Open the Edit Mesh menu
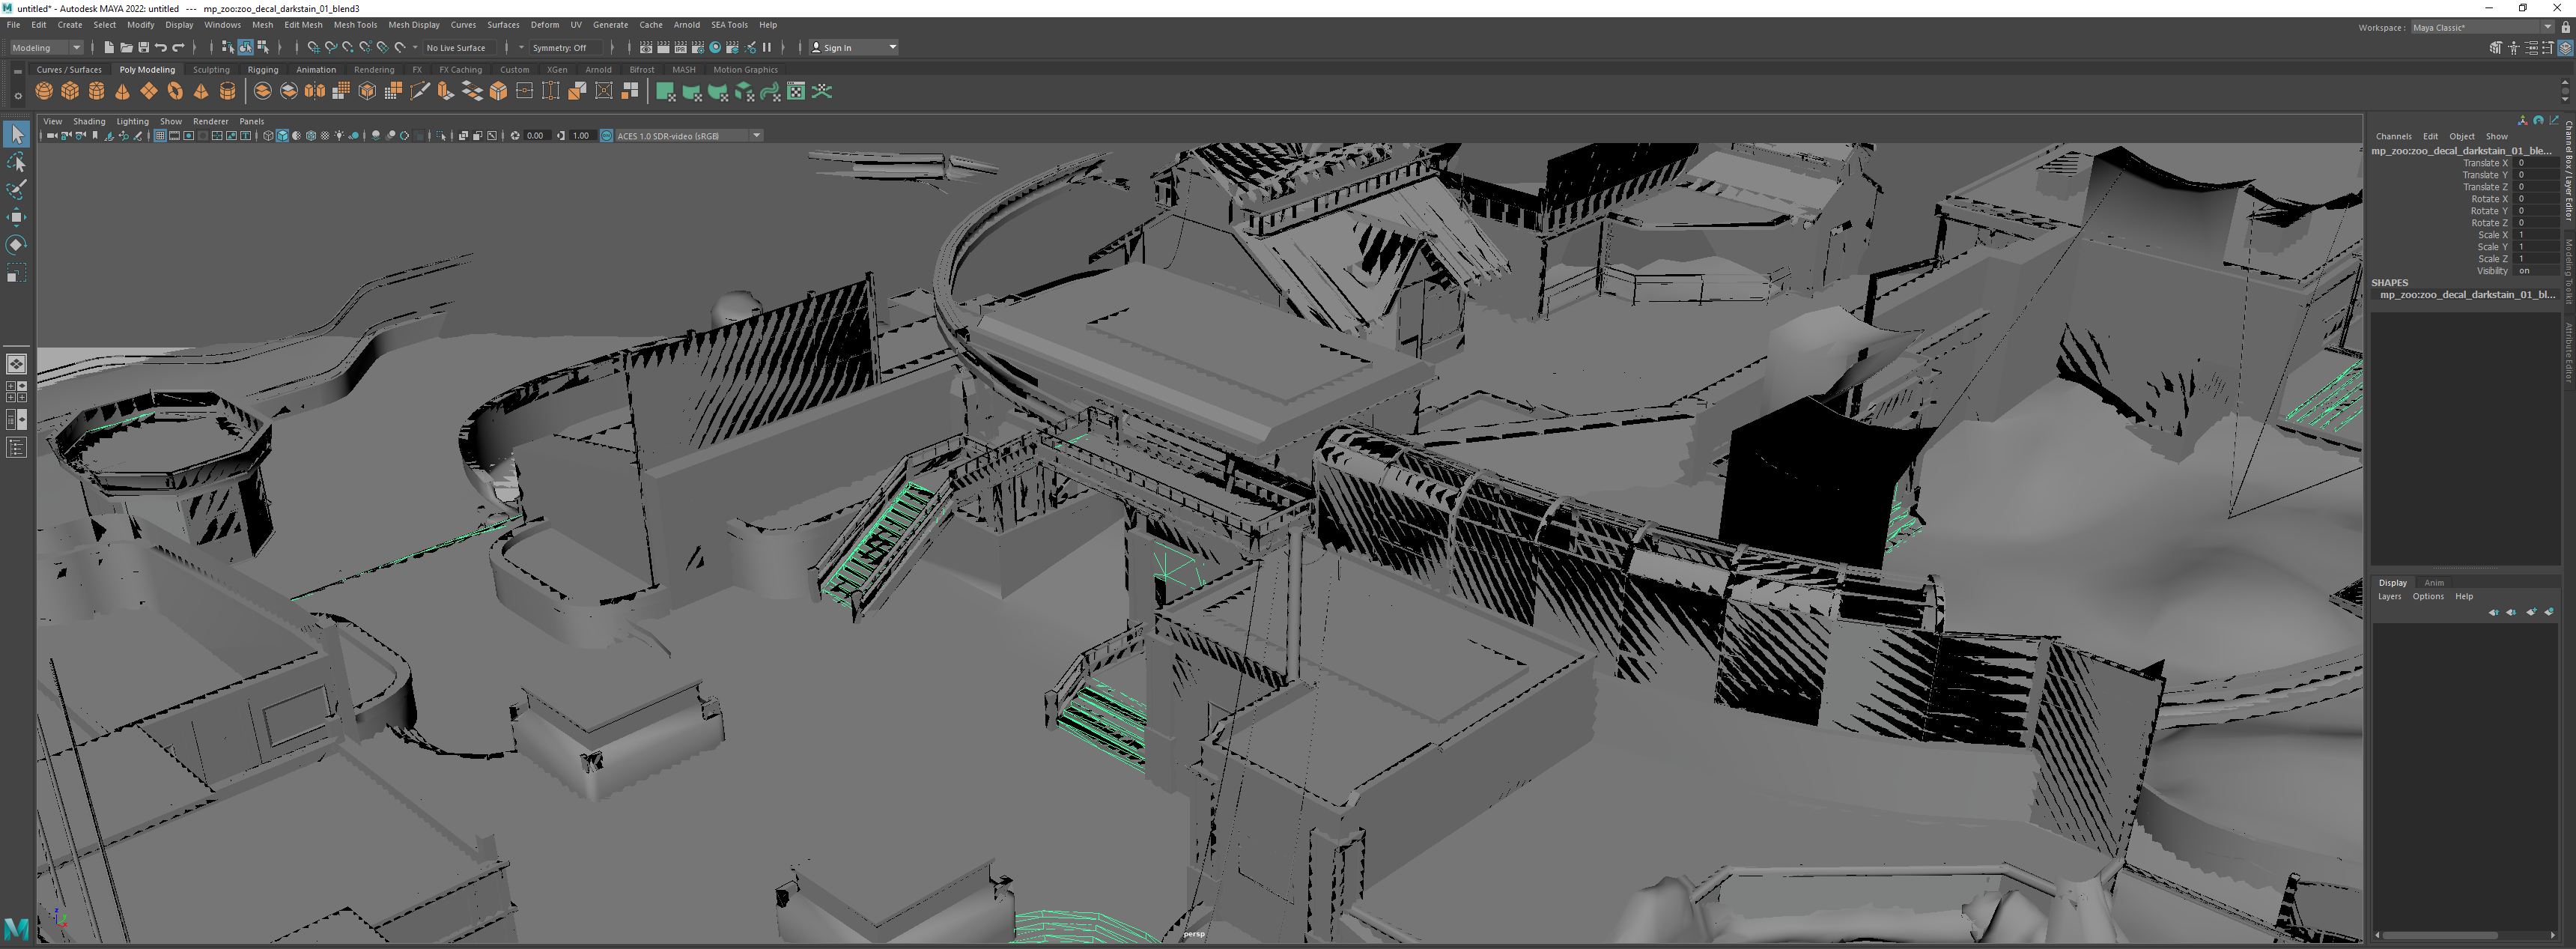Screen dimensions: 2576x949 [303, 25]
